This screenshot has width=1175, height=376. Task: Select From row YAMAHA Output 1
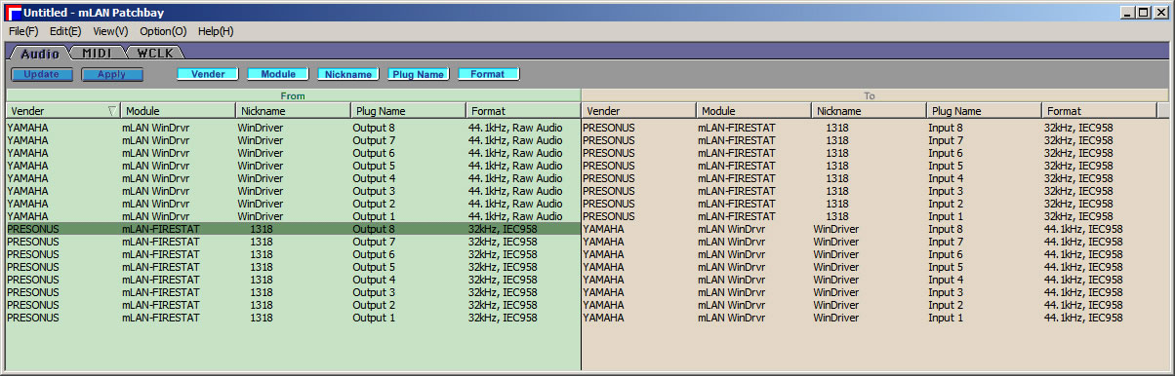point(293,216)
